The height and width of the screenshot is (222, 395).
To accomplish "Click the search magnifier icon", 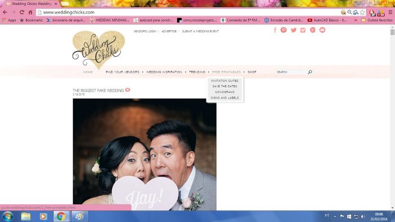I will [310, 72].
